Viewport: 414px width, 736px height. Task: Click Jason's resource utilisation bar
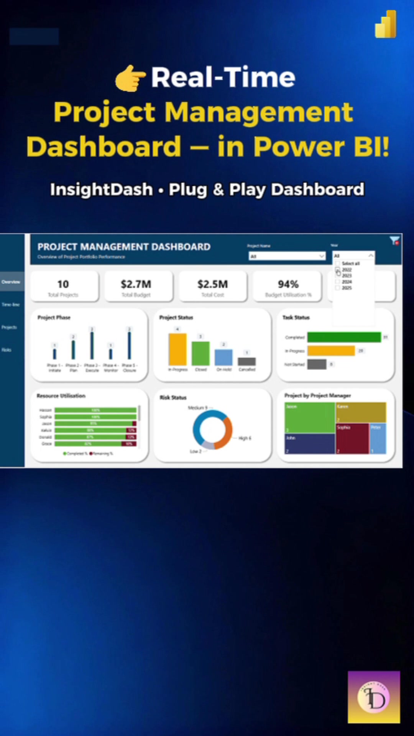pyautogui.click(x=95, y=423)
